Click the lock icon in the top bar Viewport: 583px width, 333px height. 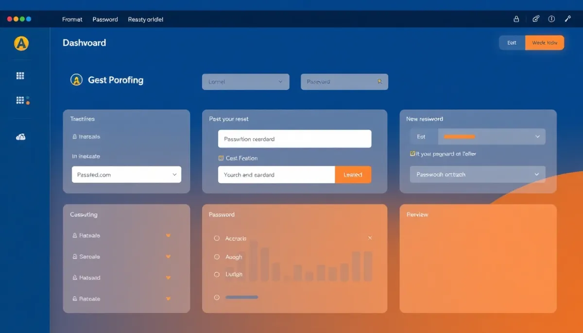(x=516, y=19)
